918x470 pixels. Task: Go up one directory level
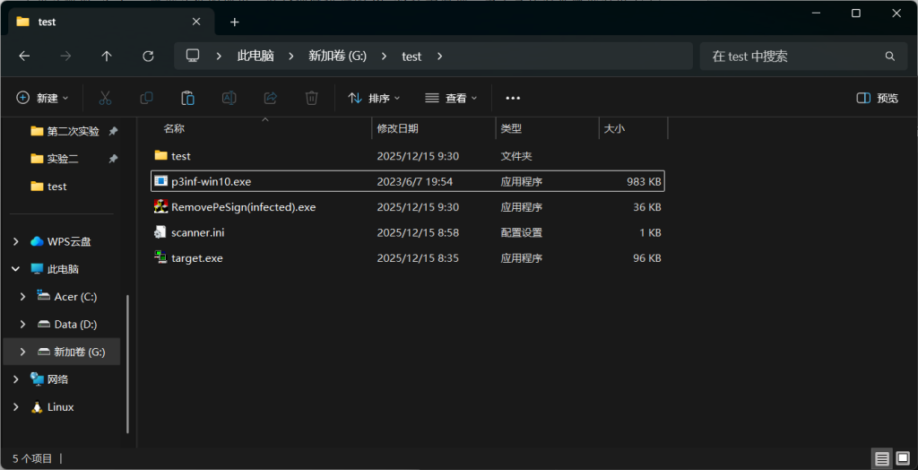[107, 56]
